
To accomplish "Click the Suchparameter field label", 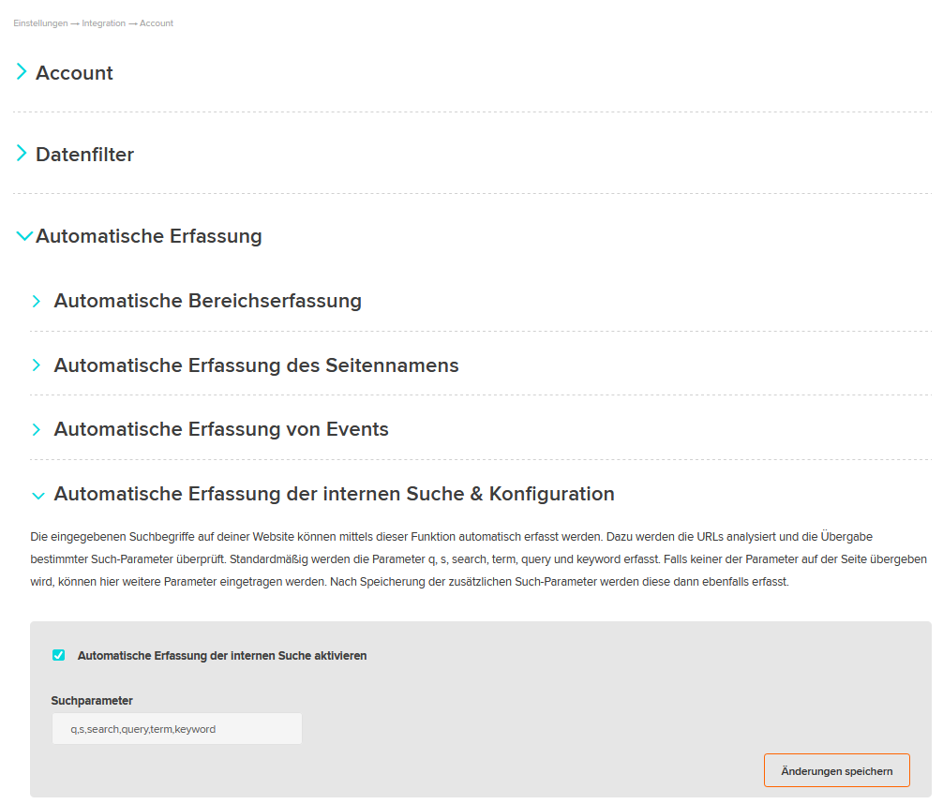I will (x=92, y=701).
